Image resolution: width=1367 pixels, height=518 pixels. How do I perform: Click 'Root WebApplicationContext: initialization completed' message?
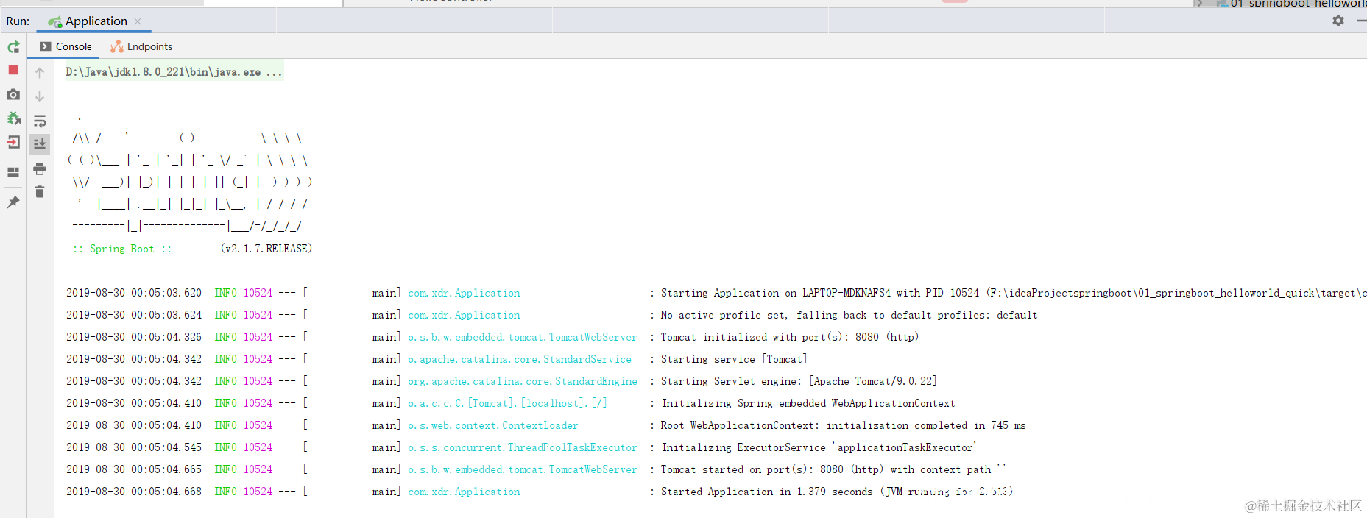pos(843,425)
